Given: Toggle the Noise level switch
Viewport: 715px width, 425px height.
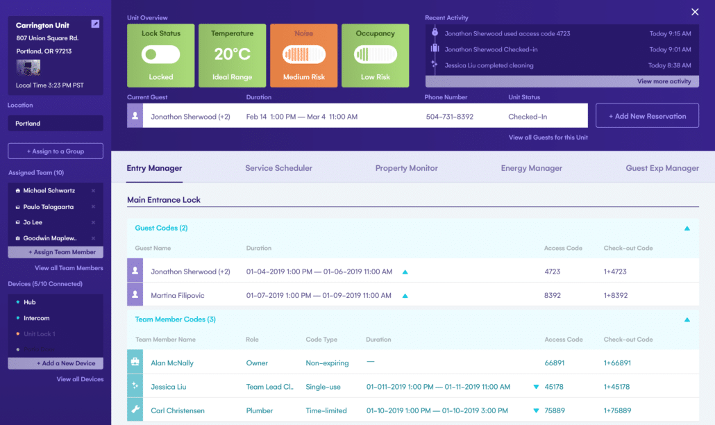Looking at the screenshot, I should click(x=303, y=55).
